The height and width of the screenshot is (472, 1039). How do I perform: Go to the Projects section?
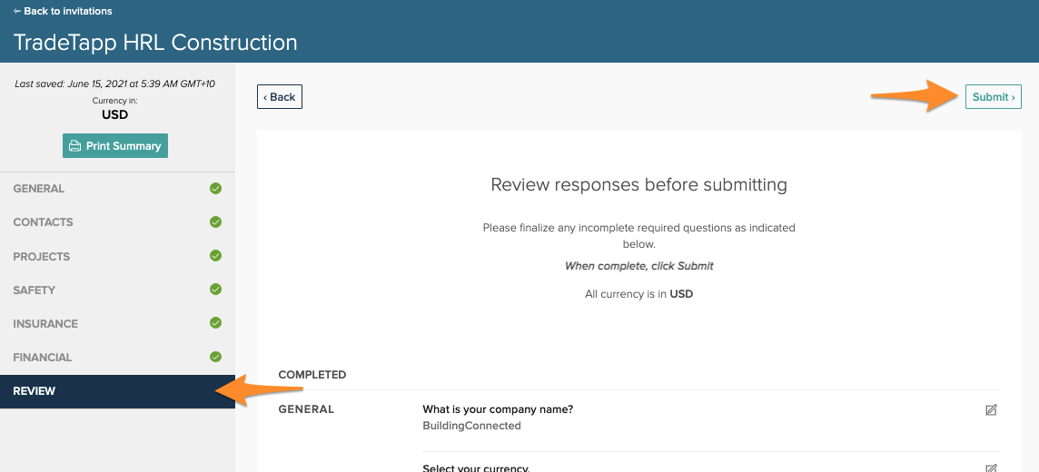click(x=42, y=257)
